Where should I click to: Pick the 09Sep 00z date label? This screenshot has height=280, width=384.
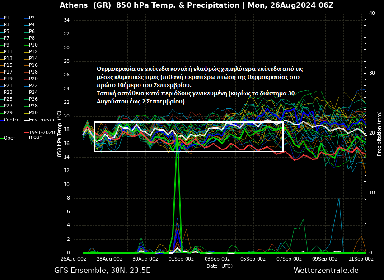pyautogui.click(x=324, y=259)
